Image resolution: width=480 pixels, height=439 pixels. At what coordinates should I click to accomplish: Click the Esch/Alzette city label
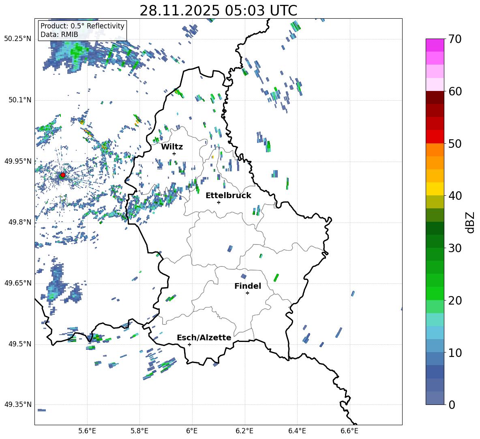(204, 337)
